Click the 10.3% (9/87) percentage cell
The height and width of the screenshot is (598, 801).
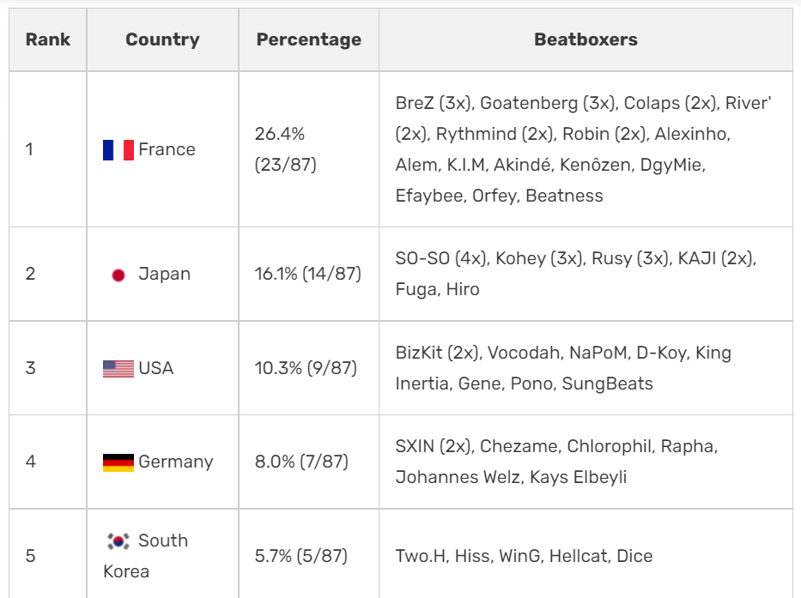click(308, 368)
